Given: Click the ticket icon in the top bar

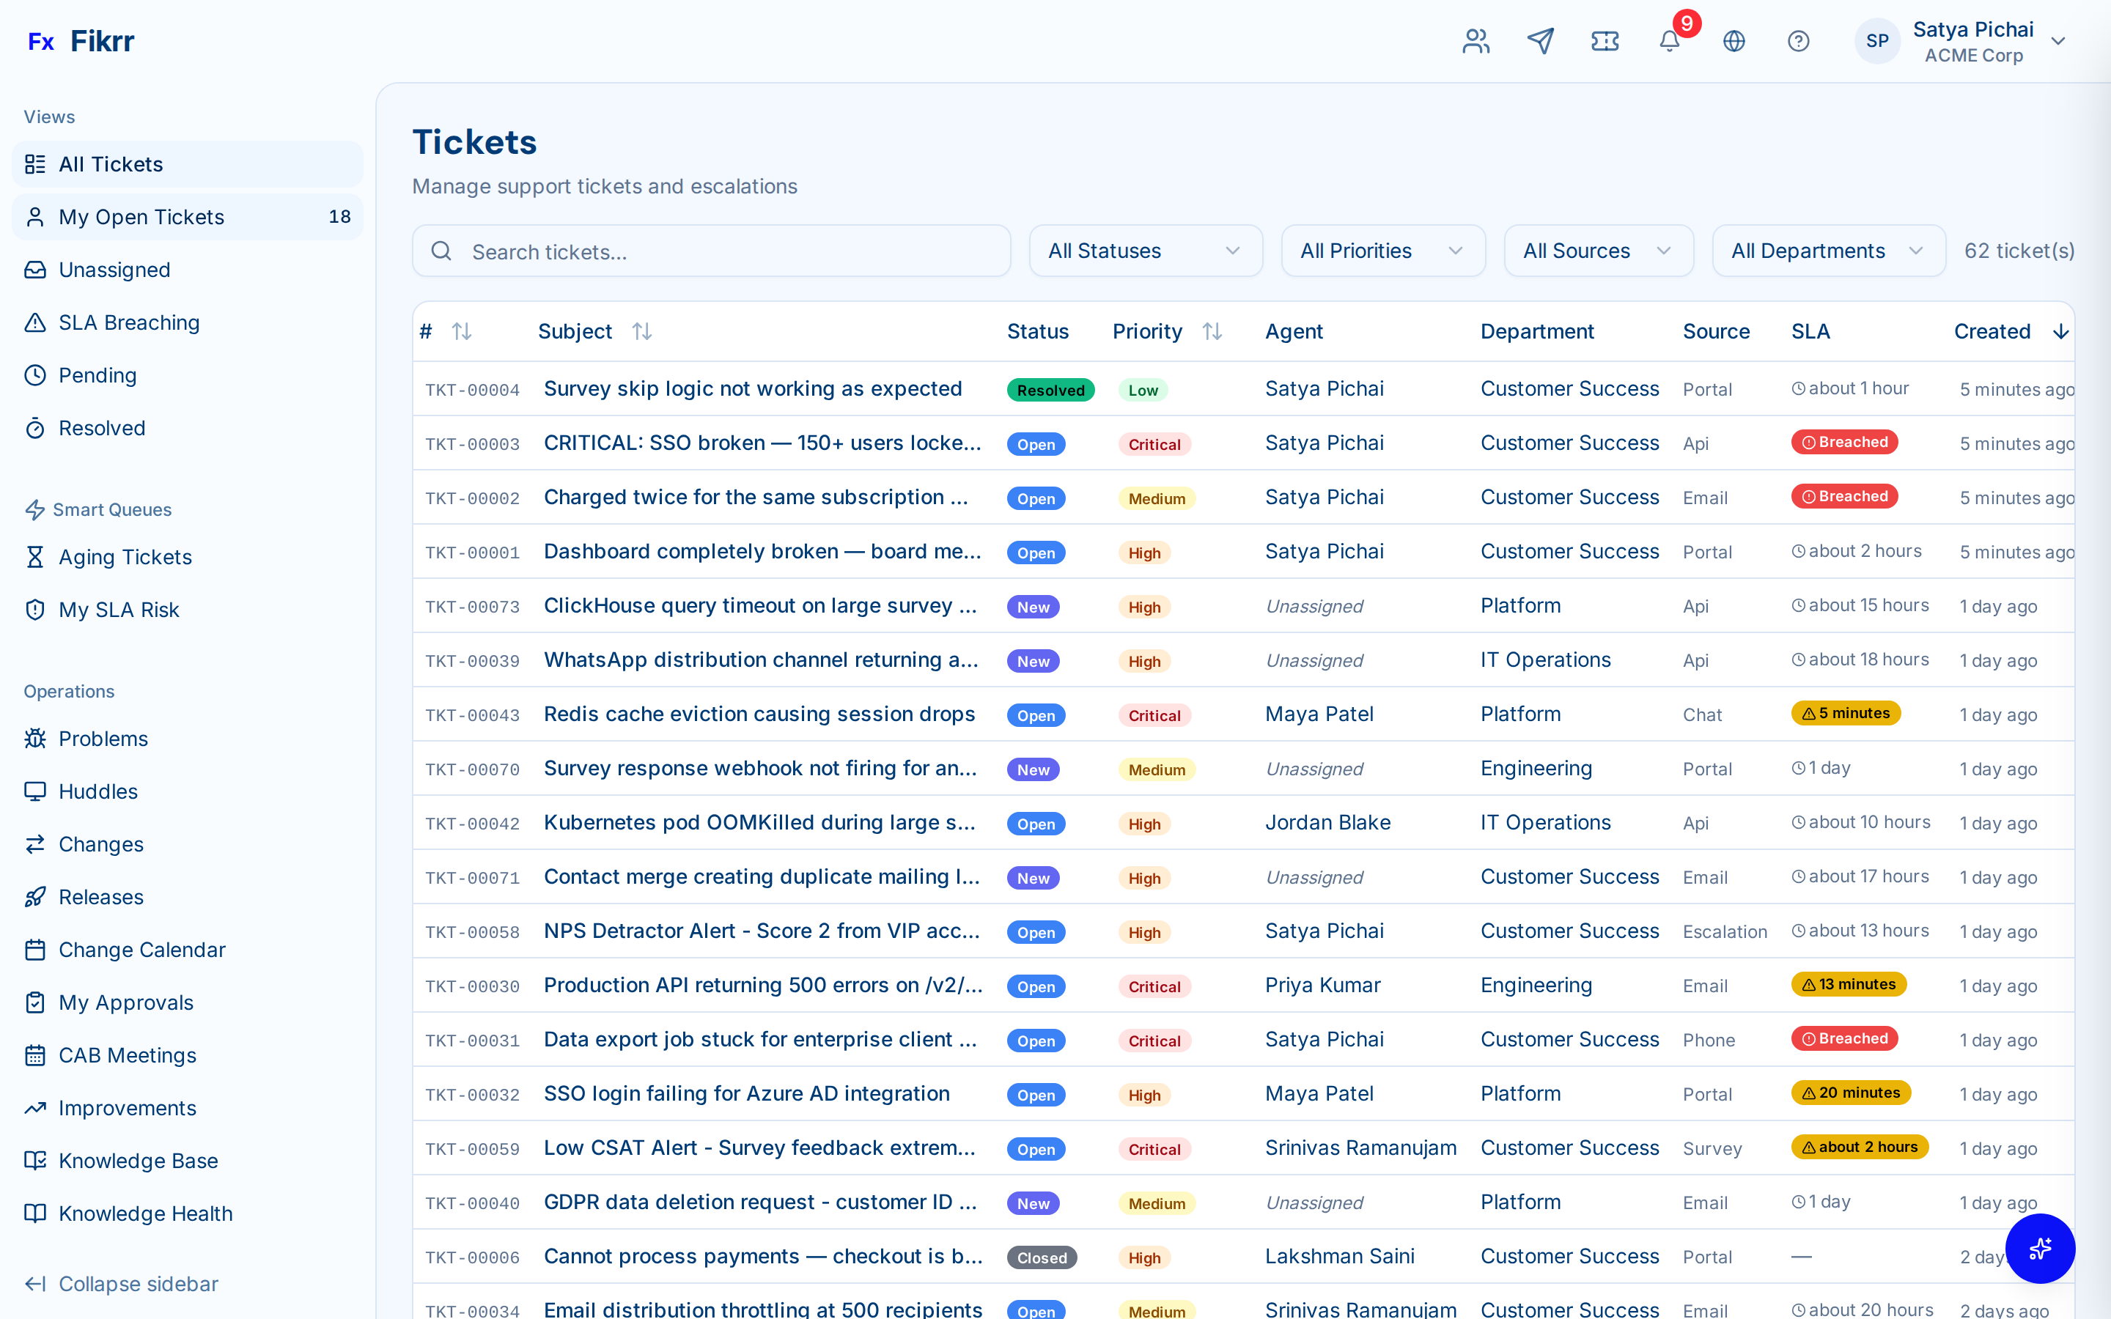Looking at the screenshot, I should click(x=1605, y=40).
